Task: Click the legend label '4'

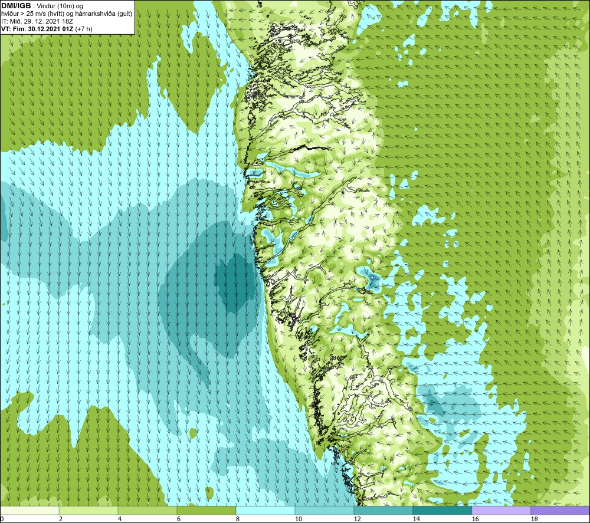Action: coord(120,519)
